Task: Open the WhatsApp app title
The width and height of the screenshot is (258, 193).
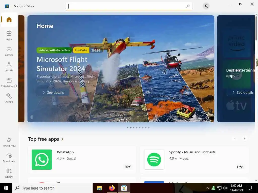Action: [65, 152]
